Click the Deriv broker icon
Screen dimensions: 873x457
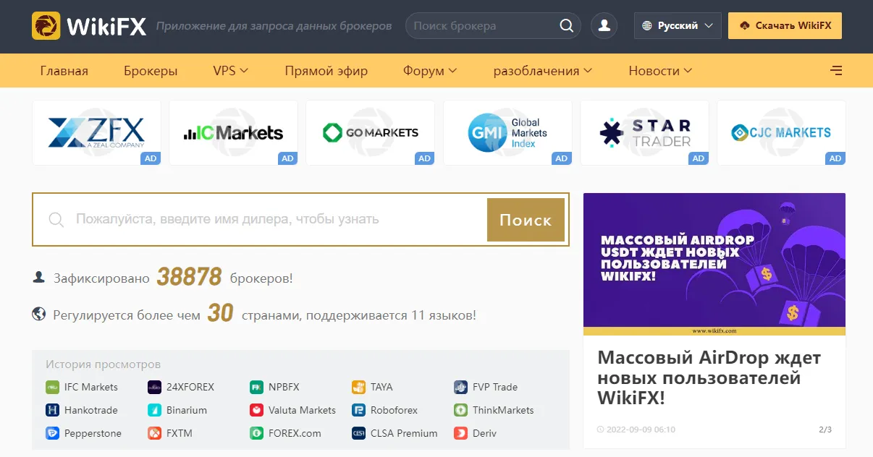point(460,433)
